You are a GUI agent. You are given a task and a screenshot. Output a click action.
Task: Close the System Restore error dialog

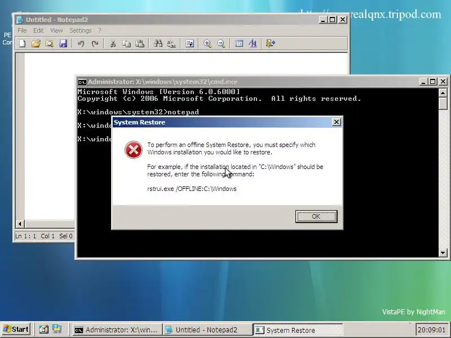[336, 122]
